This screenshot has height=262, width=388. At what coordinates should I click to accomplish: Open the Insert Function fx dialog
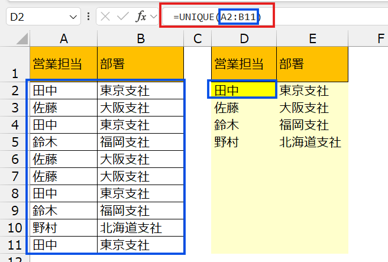[141, 17]
